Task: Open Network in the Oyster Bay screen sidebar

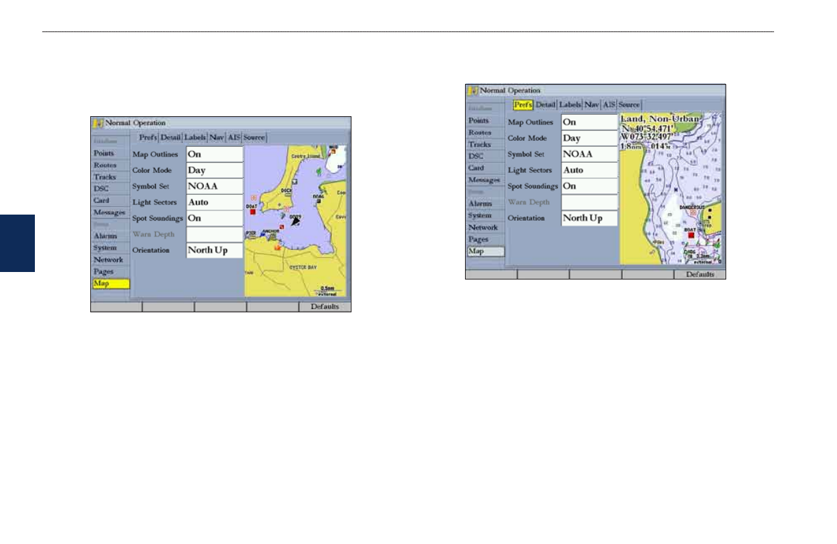Action: [111, 260]
